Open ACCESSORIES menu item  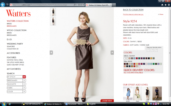[x=13, y=53]
